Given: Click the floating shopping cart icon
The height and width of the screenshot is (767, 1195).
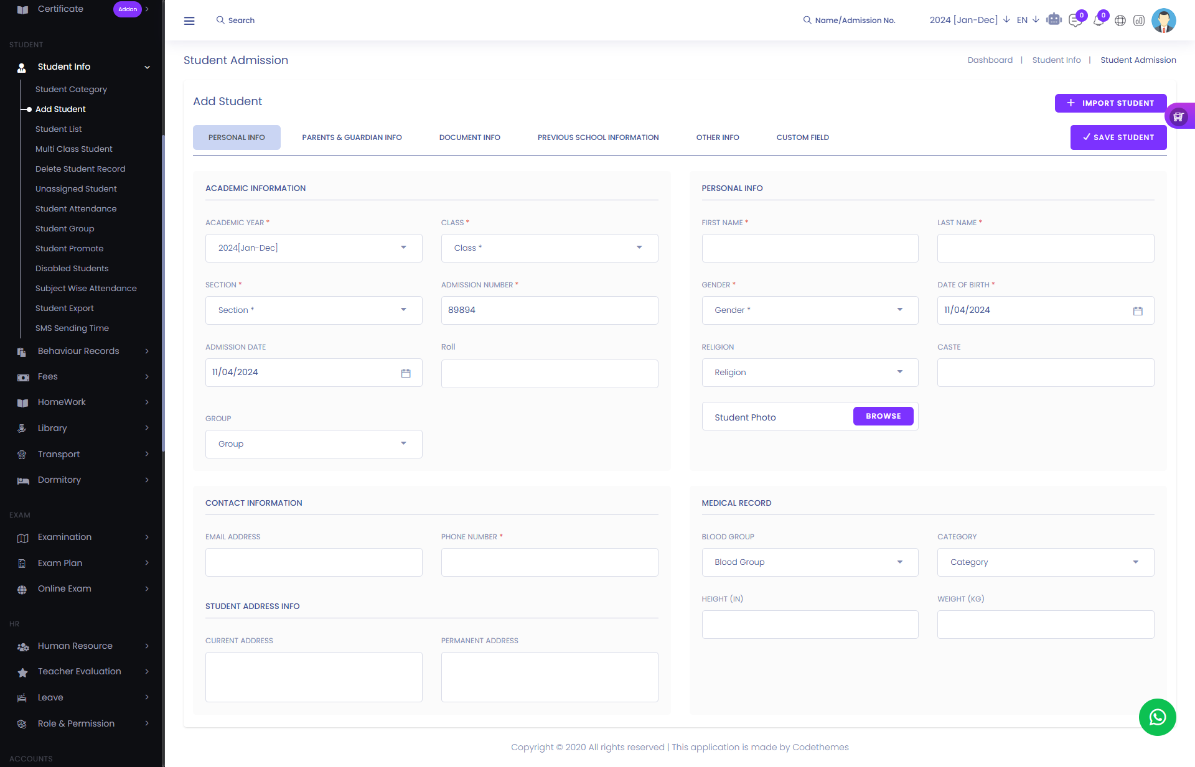Looking at the screenshot, I should coord(1178,116).
